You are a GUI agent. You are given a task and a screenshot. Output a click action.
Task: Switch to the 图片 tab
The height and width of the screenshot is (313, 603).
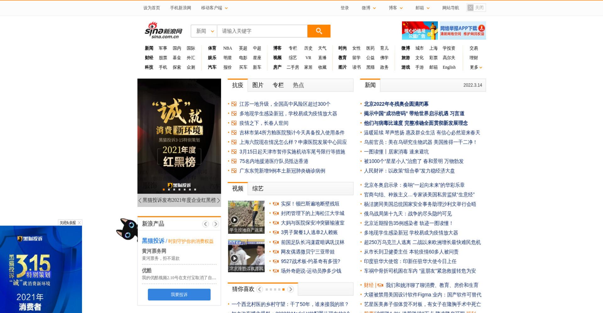(x=258, y=85)
